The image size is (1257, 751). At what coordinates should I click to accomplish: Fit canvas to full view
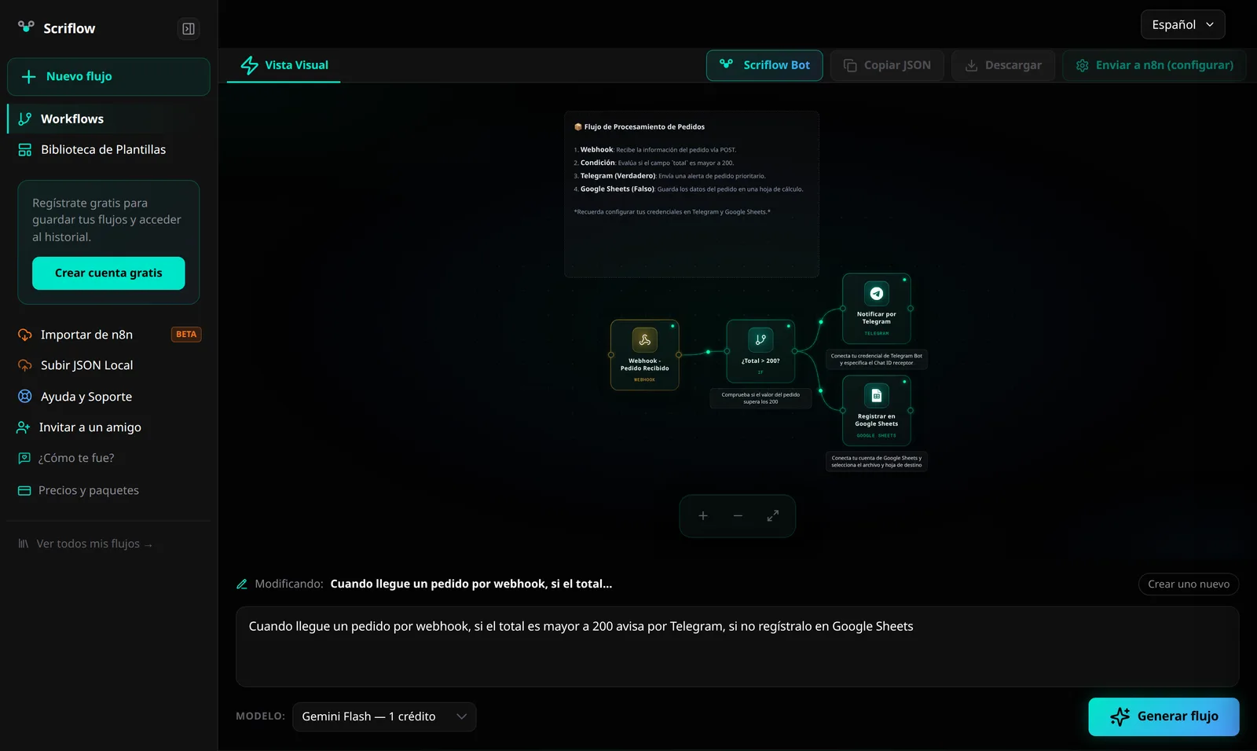tap(773, 516)
